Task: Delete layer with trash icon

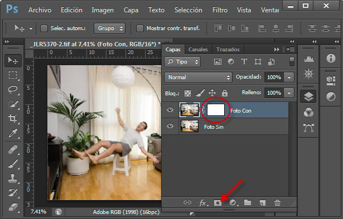Action: point(277,203)
